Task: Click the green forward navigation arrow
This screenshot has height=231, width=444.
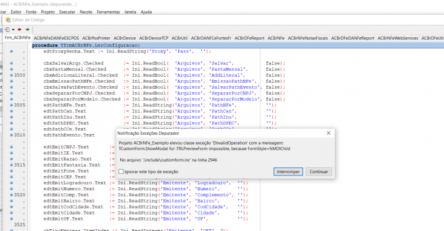Action: pyautogui.click(x=27, y=30)
